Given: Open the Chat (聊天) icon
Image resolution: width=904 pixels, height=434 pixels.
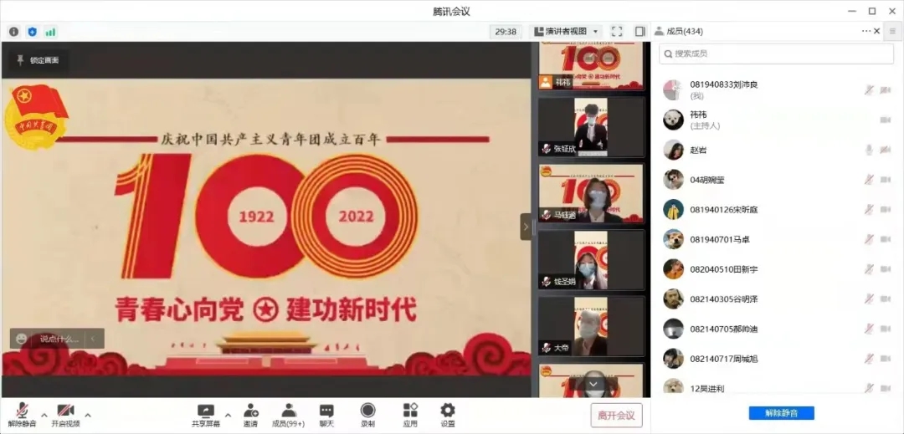Looking at the screenshot, I should coord(326,415).
